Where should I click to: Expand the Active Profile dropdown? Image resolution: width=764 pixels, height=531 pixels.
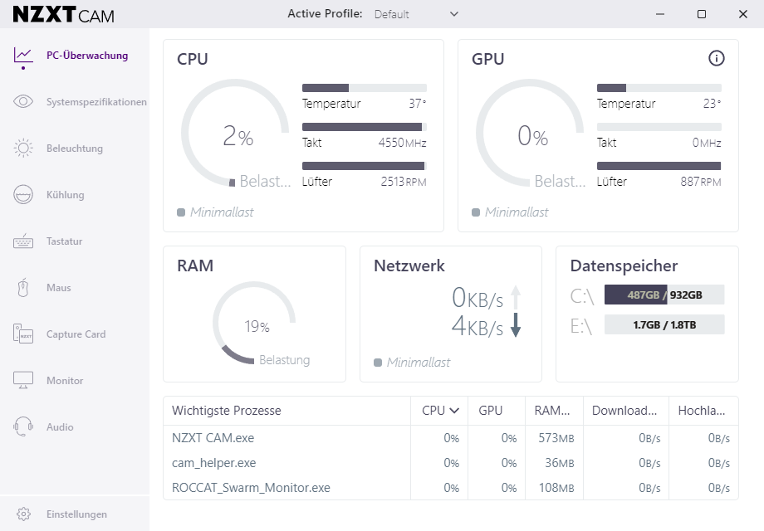pyautogui.click(x=416, y=14)
